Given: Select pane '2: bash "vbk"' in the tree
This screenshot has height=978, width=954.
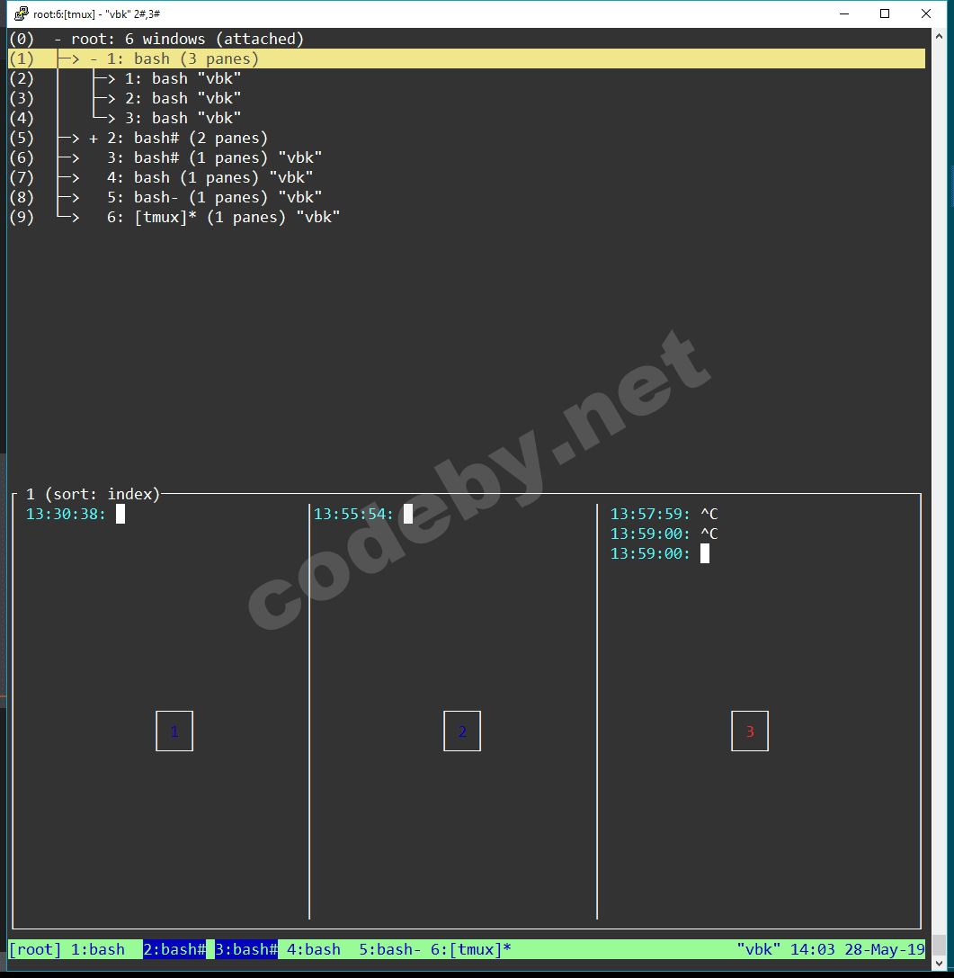Looking at the screenshot, I should pyautogui.click(x=183, y=99).
